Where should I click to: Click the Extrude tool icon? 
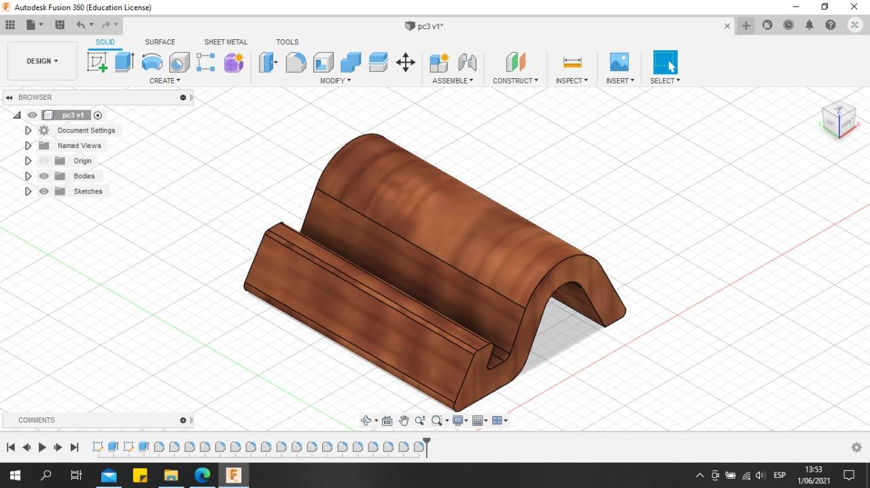coord(124,62)
